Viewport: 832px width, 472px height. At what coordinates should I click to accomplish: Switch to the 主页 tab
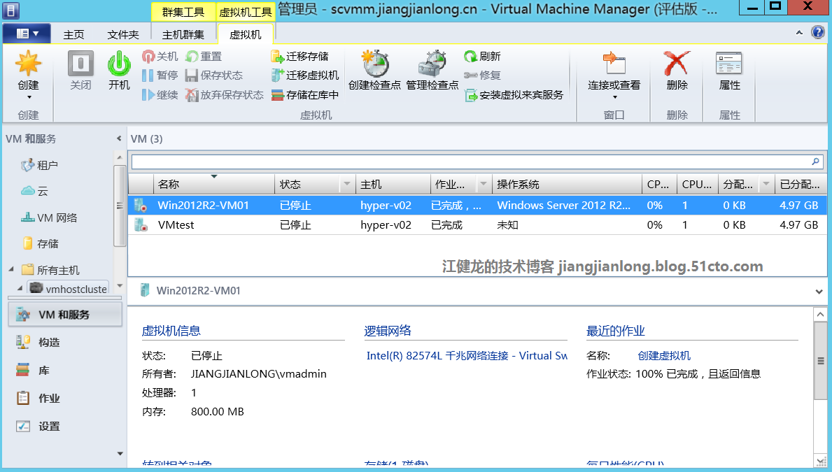coord(73,34)
